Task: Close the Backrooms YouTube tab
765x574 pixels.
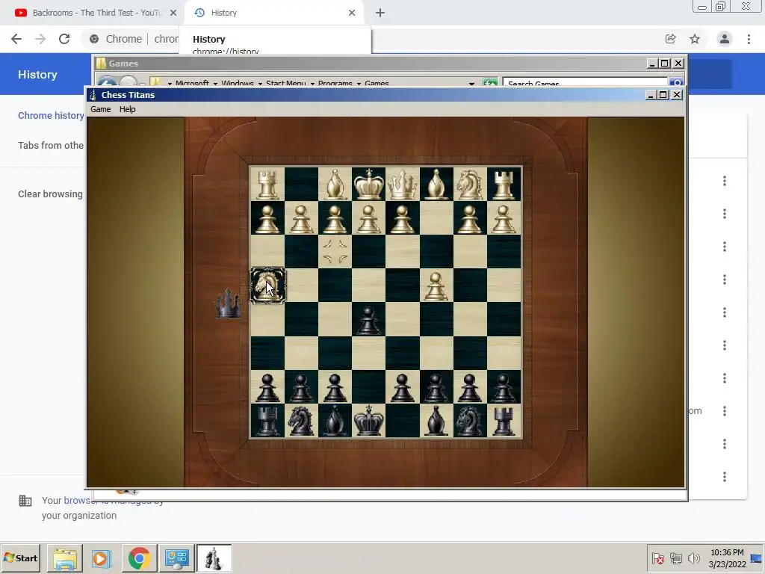Action: point(173,13)
